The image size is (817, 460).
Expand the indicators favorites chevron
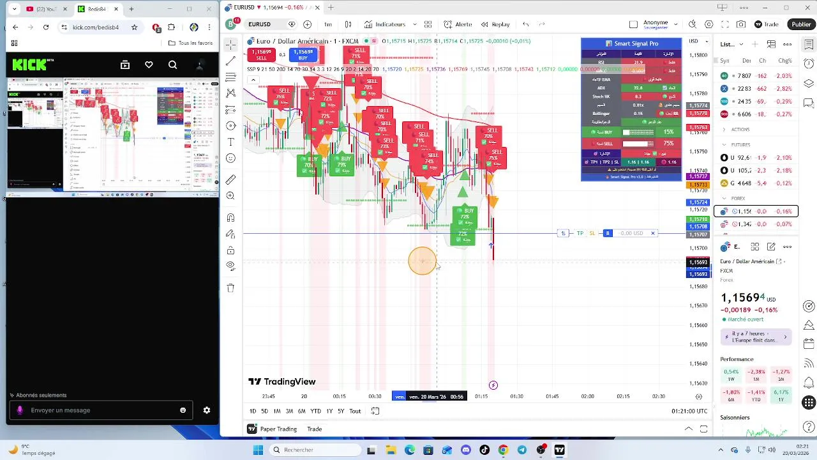click(x=415, y=24)
